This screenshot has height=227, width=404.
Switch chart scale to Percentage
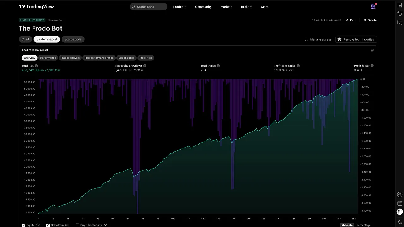point(364,225)
